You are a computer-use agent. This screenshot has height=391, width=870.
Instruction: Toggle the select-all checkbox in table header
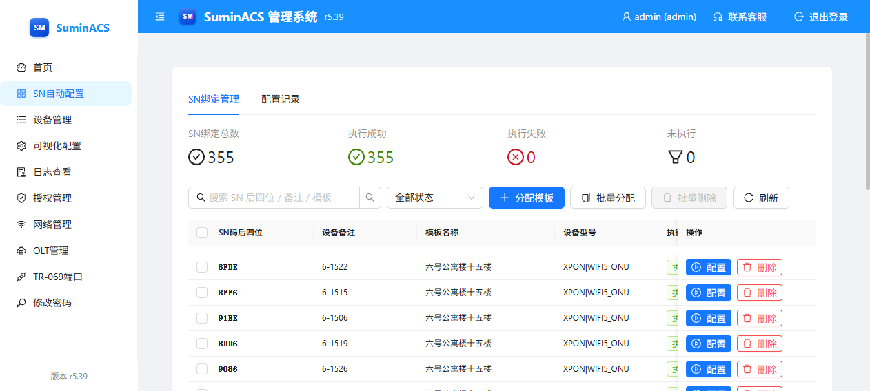[202, 233]
